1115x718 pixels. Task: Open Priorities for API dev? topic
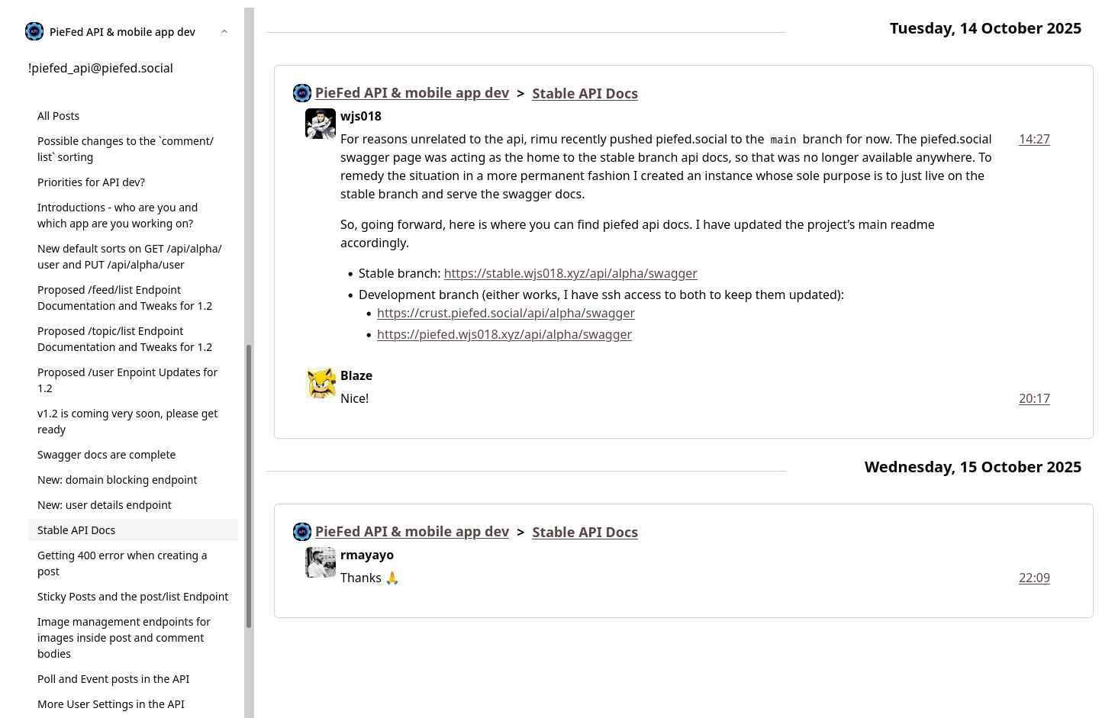click(91, 182)
